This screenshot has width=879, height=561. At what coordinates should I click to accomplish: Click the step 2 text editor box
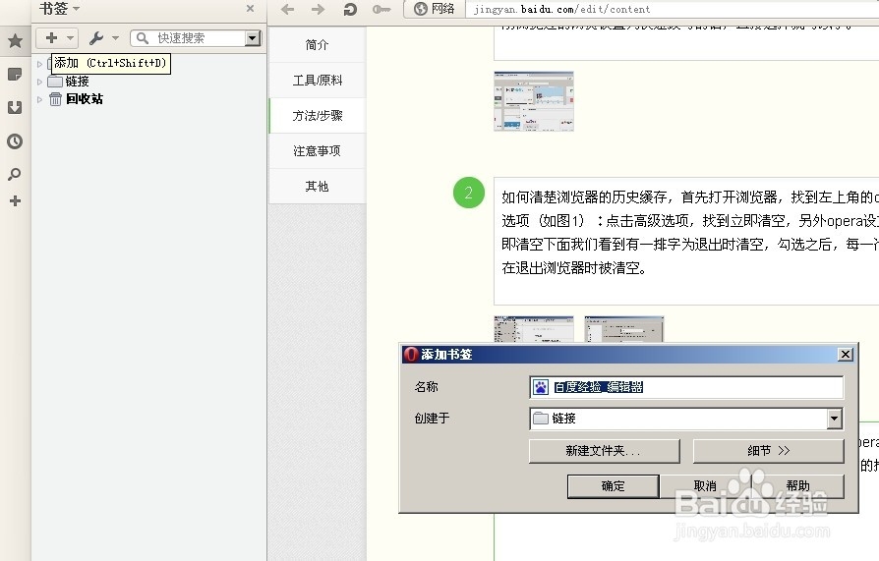point(686,241)
